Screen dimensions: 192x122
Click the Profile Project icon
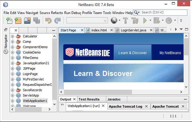pyautogui.click(x=169, y=20)
